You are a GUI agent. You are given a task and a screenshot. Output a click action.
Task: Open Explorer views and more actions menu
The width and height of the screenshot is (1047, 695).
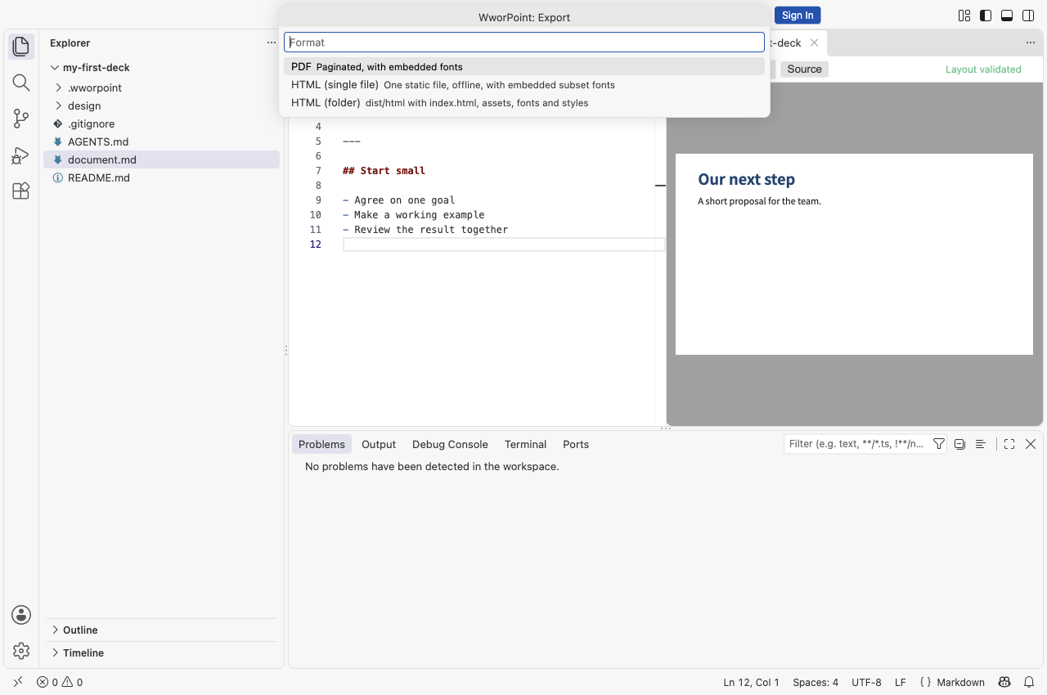(272, 43)
